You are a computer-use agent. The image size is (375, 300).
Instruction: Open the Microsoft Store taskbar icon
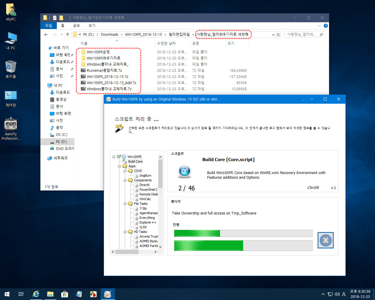[x=64, y=294]
